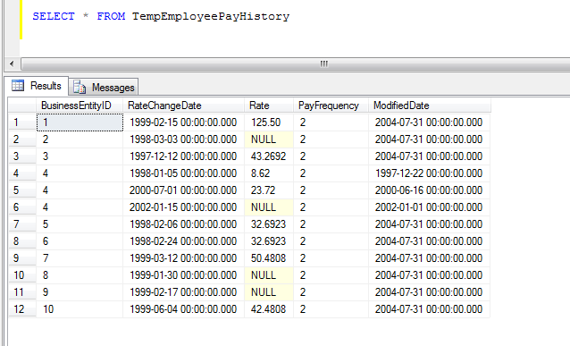Screen dimensions: 570x346
Task: Click RateChangeDate cell 1999-02-15 00:00:00.000
Action: tap(183, 122)
